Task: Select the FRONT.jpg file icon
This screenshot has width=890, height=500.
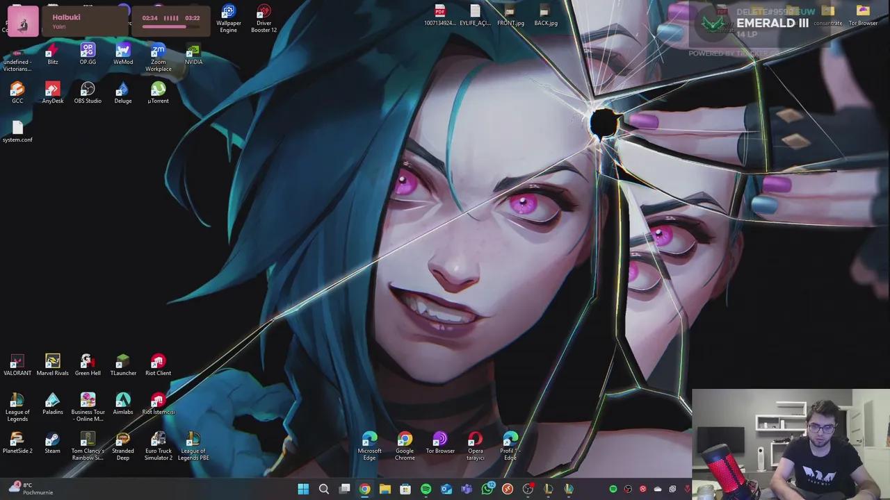Action: point(510,15)
